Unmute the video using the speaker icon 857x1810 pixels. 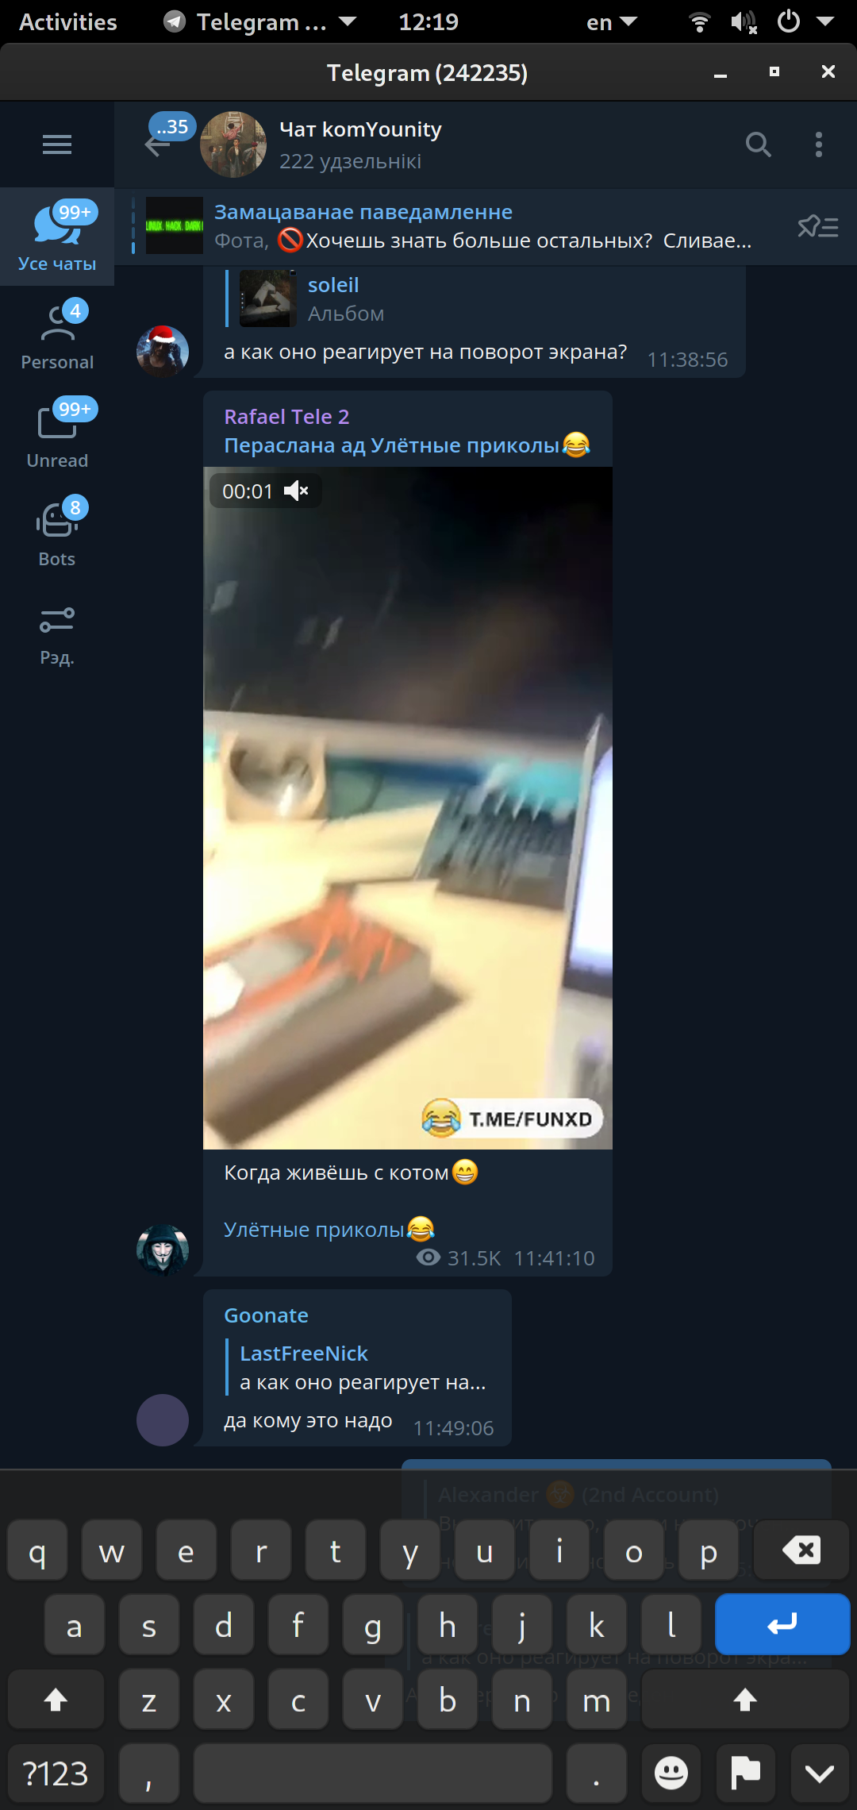coord(296,491)
